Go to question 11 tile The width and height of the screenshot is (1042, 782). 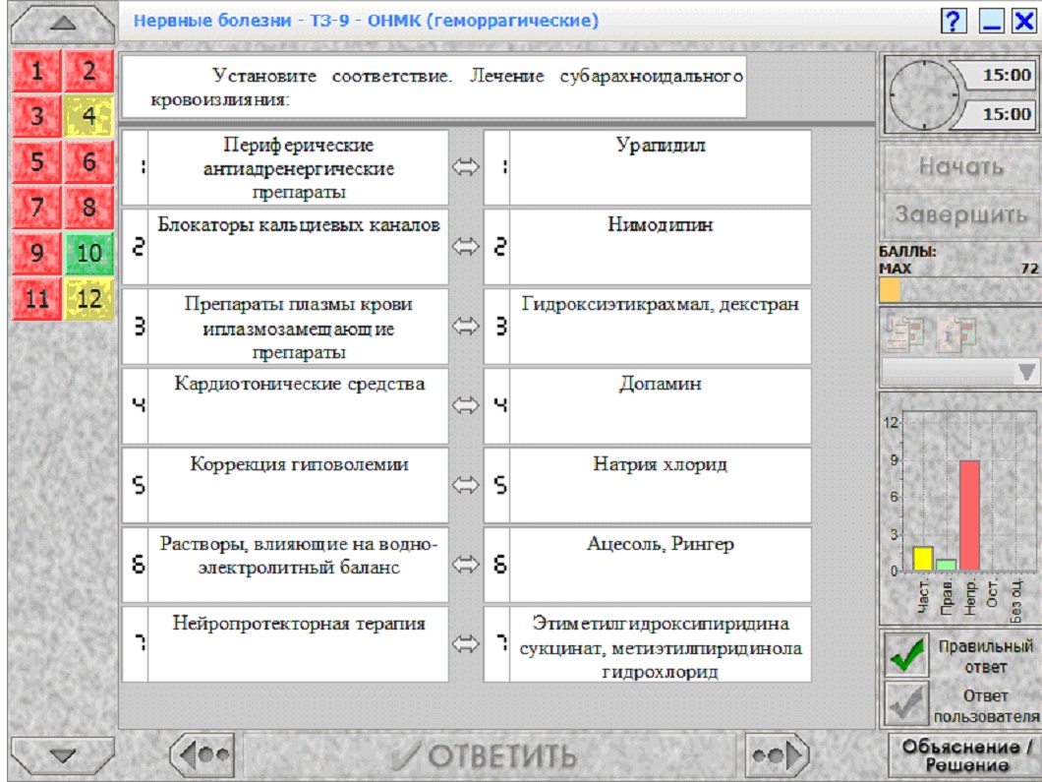(36, 299)
